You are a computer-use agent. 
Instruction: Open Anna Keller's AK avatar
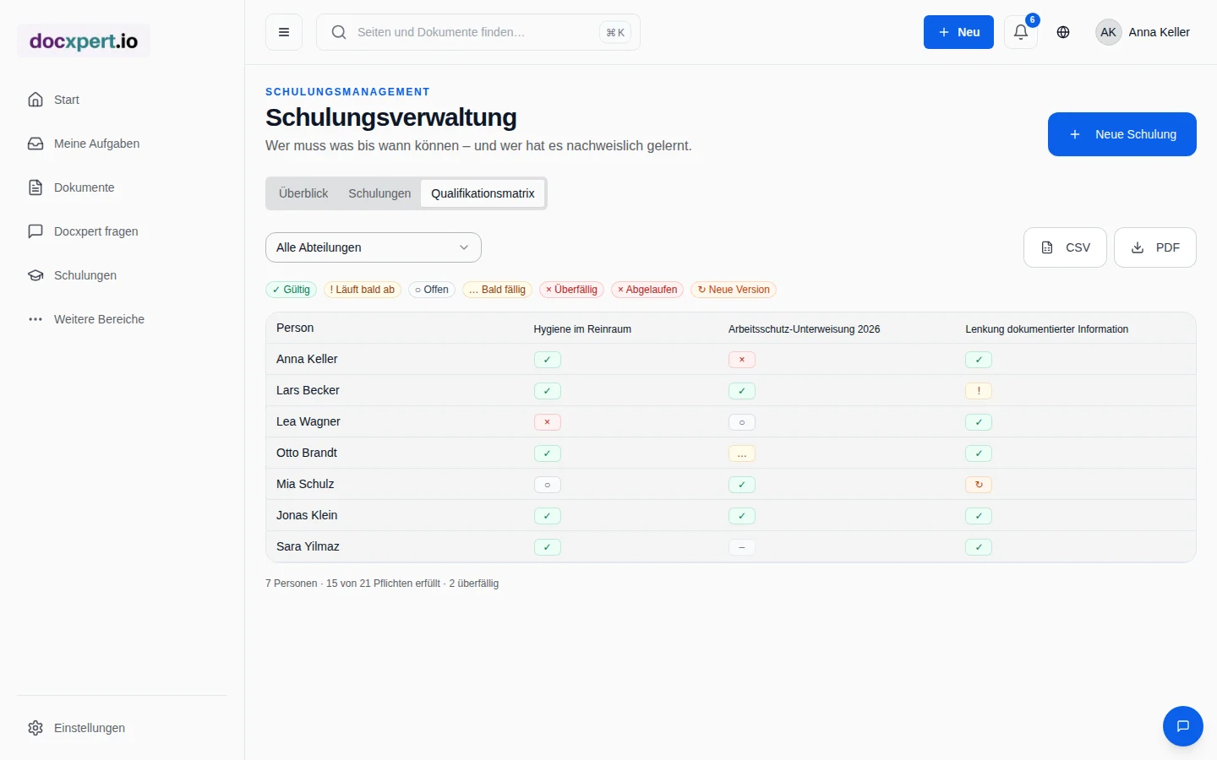pyautogui.click(x=1108, y=32)
